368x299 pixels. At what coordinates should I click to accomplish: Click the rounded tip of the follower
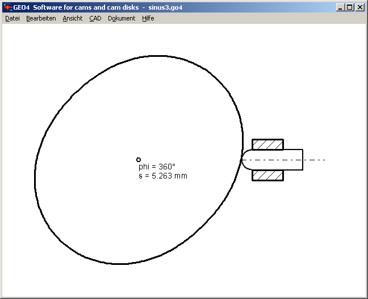click(245, 160)
